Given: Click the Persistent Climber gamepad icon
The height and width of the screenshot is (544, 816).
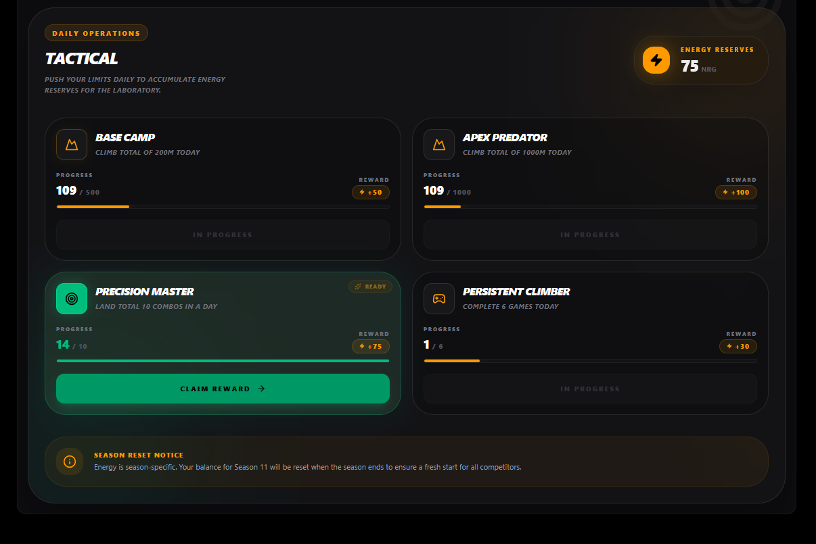Looking at the screenshot, I should [x=439, y=299].
